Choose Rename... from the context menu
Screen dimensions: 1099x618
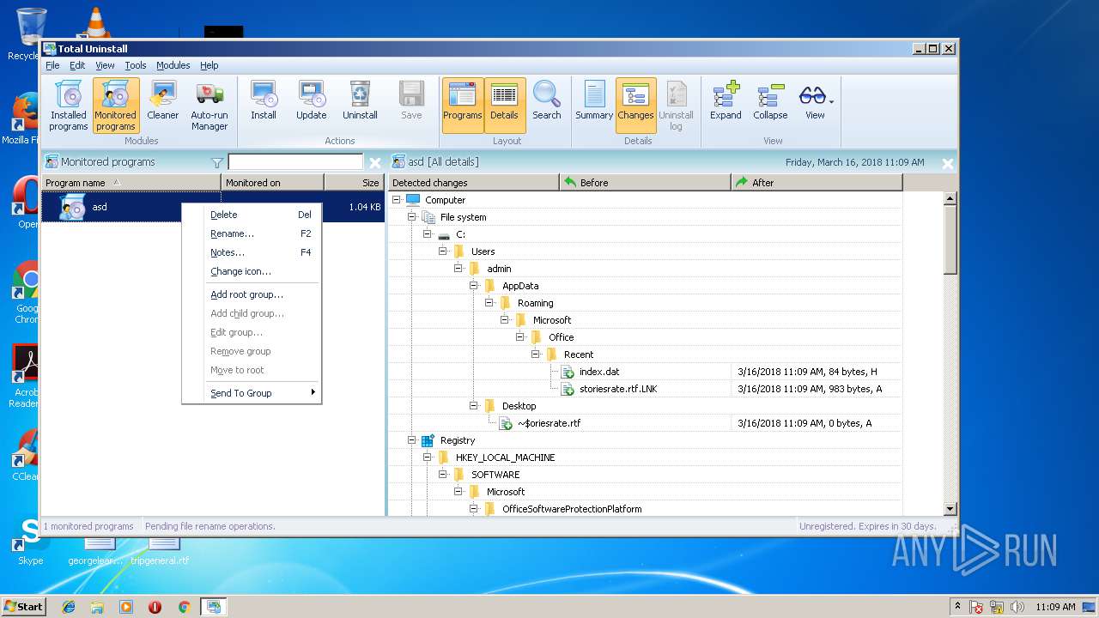click(252, 233)
